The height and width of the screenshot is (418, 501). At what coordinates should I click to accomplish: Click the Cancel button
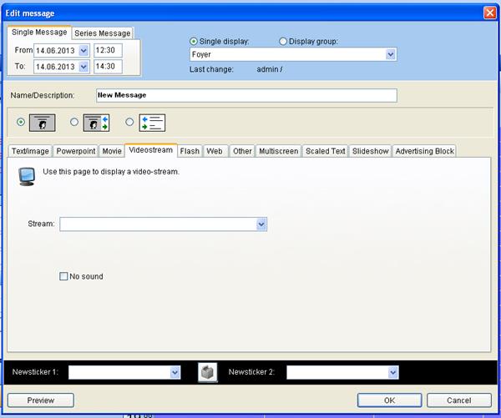point(459,400)
